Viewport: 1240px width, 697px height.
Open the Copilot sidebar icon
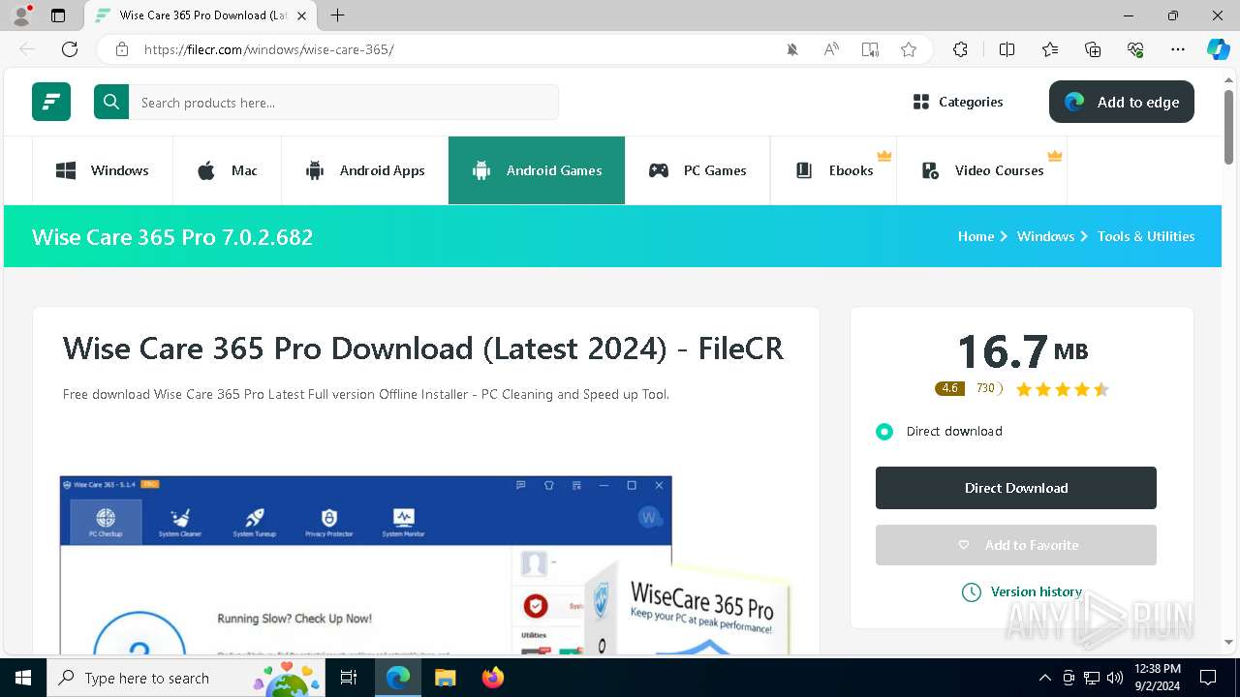[x=1218, y=49]
